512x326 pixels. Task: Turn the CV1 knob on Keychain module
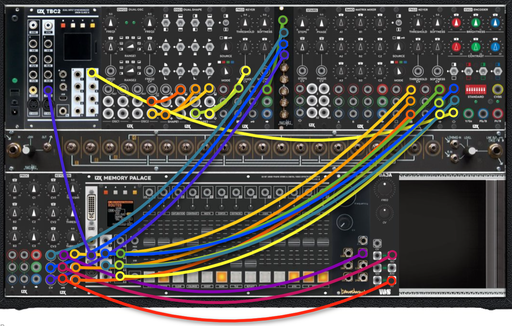tap(53, 188)
